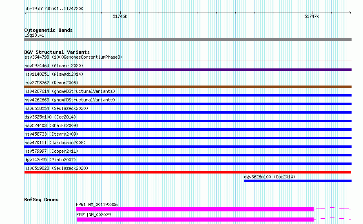The image size is (363, 224).
Task: Click the blue nsv579997 variant bar
Action: pos(188,155)
